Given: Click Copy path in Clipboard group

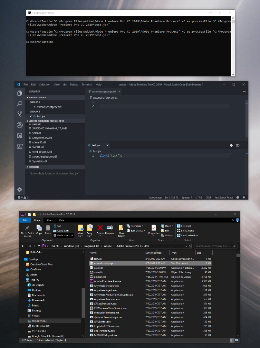Looking at the screenshot, I should (61, 231).
